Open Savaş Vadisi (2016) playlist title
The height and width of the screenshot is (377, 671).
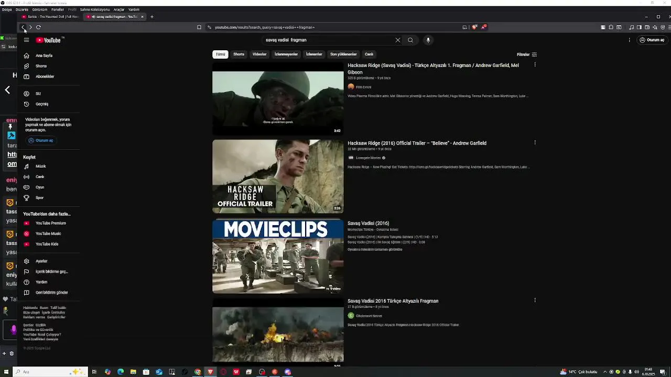[x=368, y=223]
